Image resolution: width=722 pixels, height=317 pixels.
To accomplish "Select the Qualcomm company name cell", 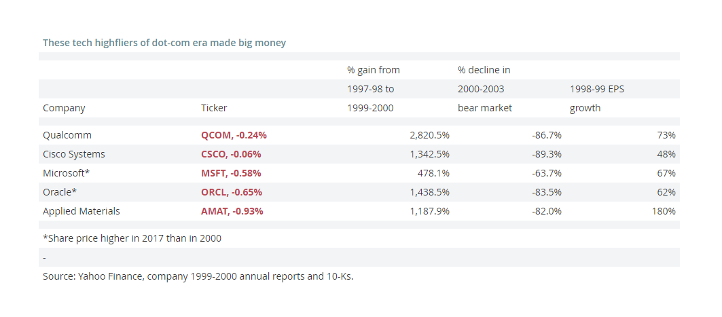I will 67,135.
